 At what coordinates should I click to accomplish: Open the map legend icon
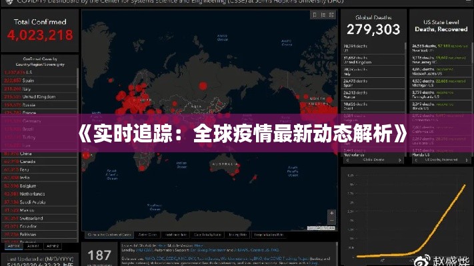pyautogui.click(x=323, y=15)
